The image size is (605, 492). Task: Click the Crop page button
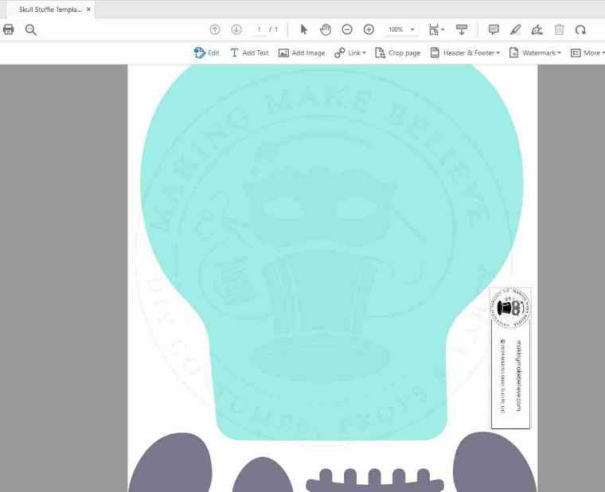pyautogui.click(x=397, y=52)
